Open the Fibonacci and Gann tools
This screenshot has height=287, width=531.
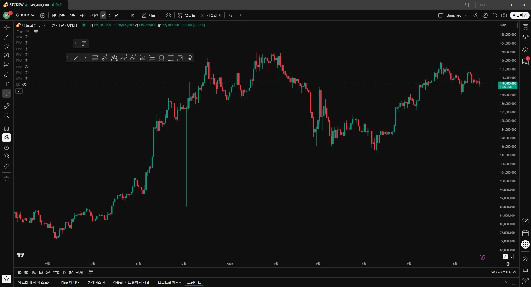coord(7,46)
